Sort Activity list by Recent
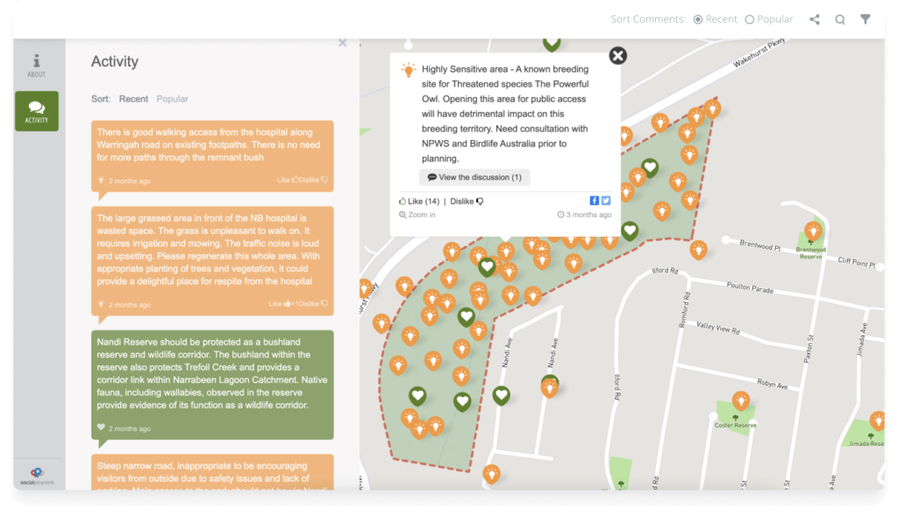 133,98
